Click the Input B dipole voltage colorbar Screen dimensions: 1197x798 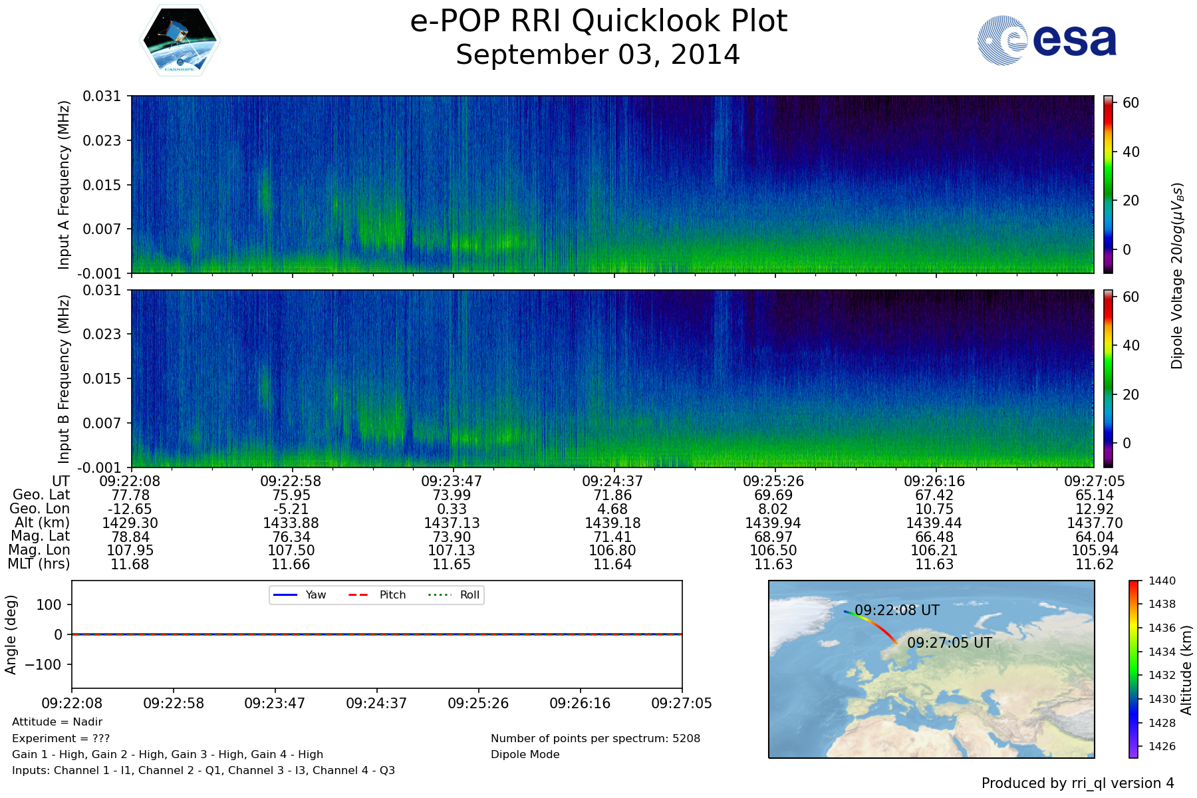click(x=1108, y=378)
